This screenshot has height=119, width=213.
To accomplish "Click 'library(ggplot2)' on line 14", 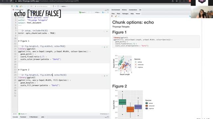I will coord(27,49).
